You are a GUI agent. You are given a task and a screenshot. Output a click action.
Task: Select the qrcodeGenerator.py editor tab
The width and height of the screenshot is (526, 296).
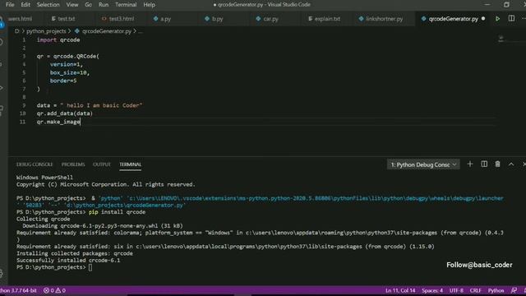[x=453, y=19]
